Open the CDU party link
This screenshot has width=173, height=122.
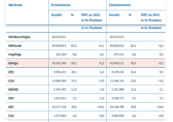pos(11,81)
